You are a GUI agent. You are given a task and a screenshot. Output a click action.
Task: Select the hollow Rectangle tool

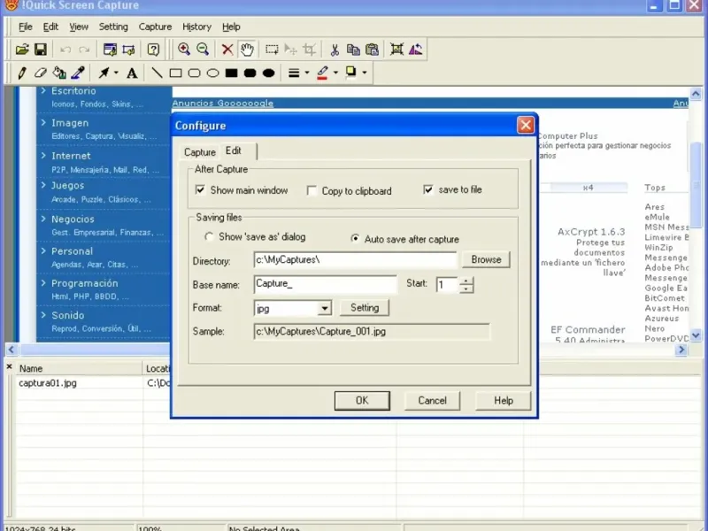click(x=175, y=73)
